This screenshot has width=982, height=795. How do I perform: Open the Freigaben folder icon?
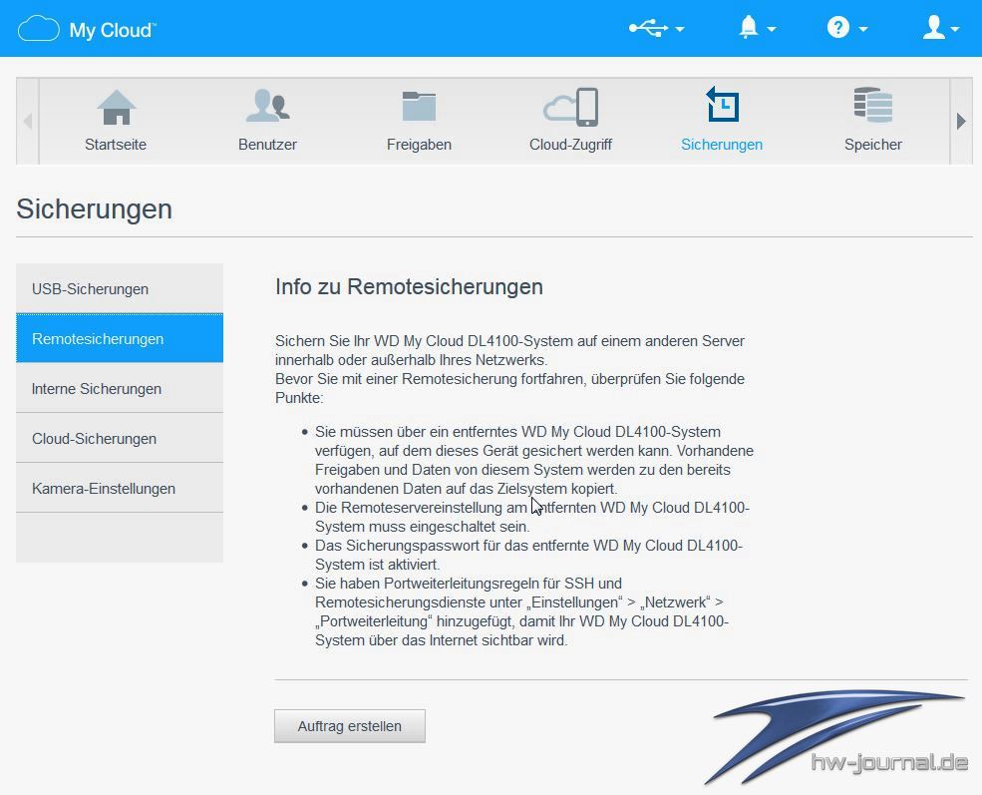point(419,107)
